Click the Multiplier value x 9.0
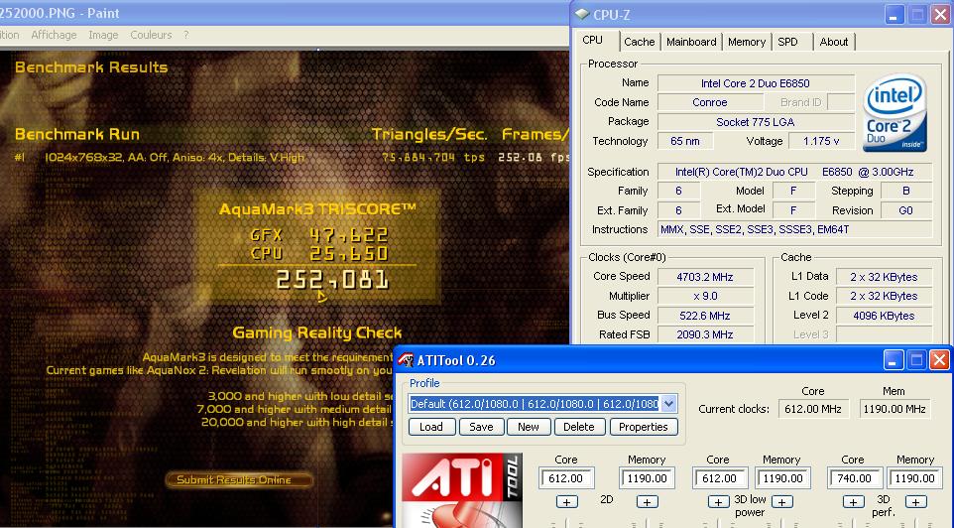Viewport: 954px width, 528px height. coord(705,296)
